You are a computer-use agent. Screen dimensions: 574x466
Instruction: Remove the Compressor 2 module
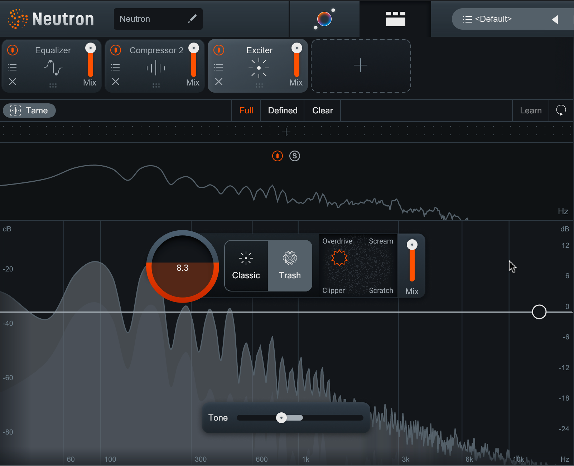click(x=116, y=82)
